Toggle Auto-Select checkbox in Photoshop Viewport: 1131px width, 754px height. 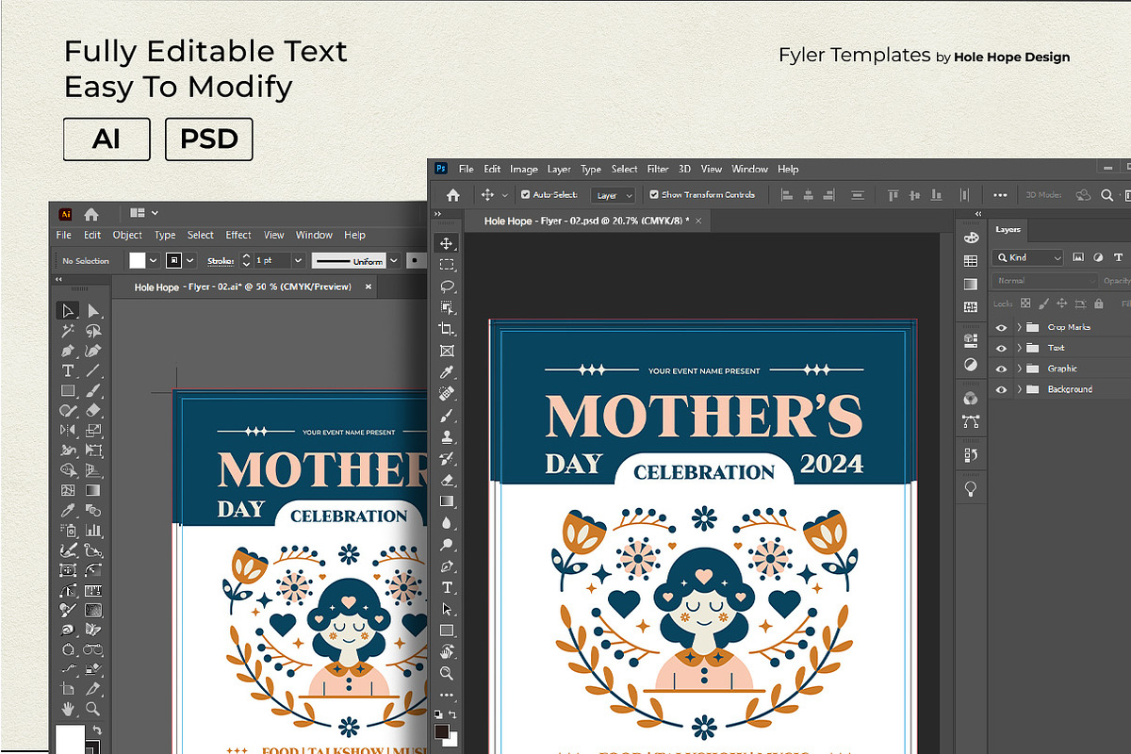pos(525,195)
